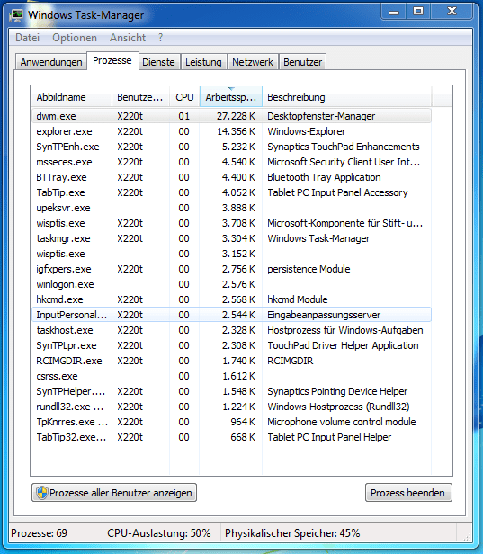This screenshot has width=483, height=554.
Task: Select wisptis.exe using 3.152 K
Action: click(231, 254)
